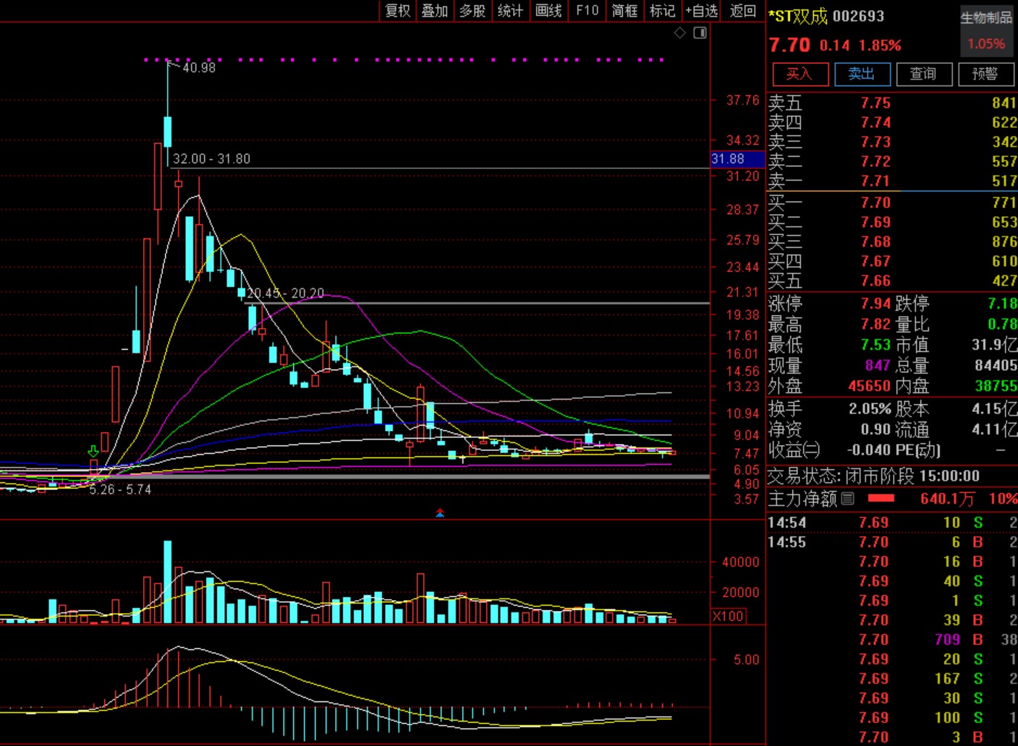Toggle 复权 price adjustment

click(x=398, y=11)
